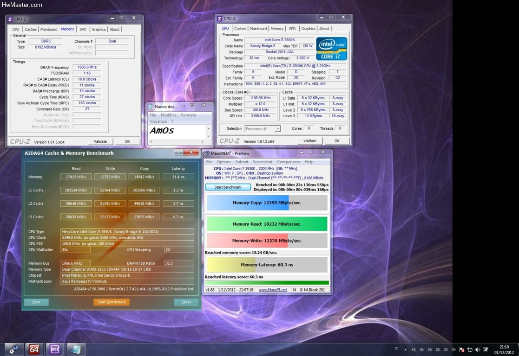Click Close in AIDA64 benchmark window

click(186, 302)
